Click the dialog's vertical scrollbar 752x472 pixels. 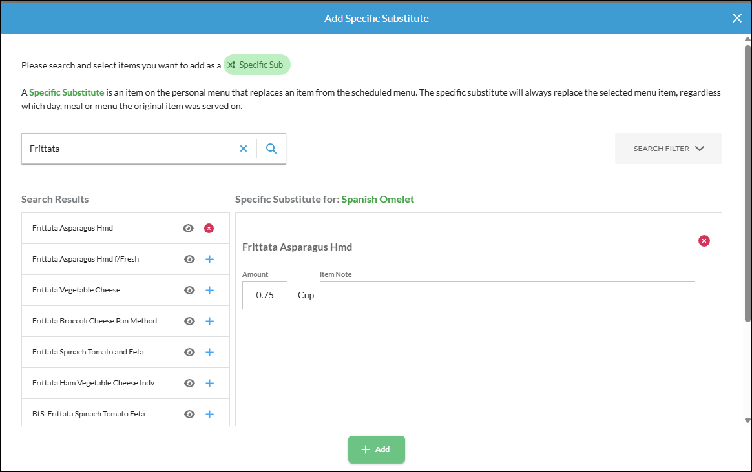[x=747, y=183]
